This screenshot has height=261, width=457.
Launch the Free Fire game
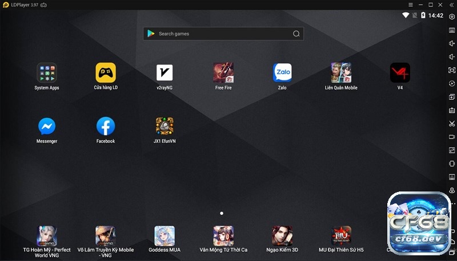pos(223,73)
